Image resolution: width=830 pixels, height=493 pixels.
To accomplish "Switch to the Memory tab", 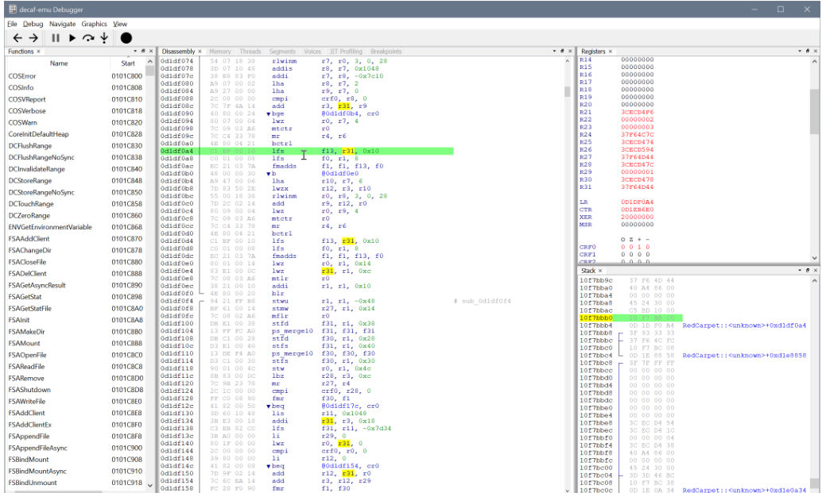I will [x=219, y=52].
